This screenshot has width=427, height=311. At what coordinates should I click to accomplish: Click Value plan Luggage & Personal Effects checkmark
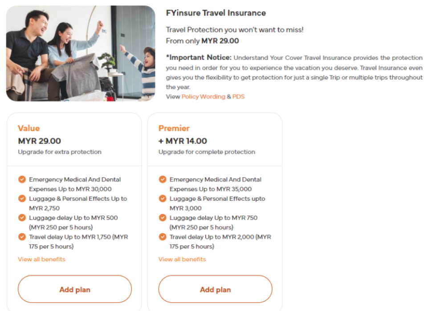[x=22, y=199]
